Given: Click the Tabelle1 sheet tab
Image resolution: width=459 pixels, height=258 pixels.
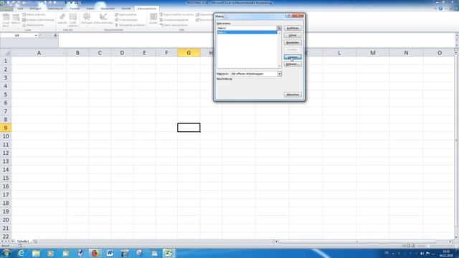Looking at the screenshot, I should click(x=23, y=242).
